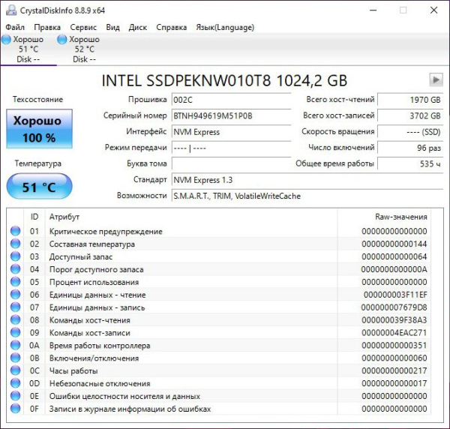The image size is (450, 429).
Task: Click status orb for Доступный запас row
Action: [16, 256]
